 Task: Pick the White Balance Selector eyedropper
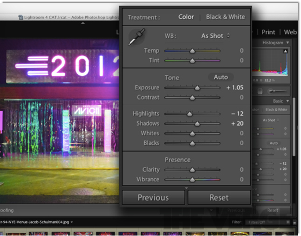click(137, 37)
